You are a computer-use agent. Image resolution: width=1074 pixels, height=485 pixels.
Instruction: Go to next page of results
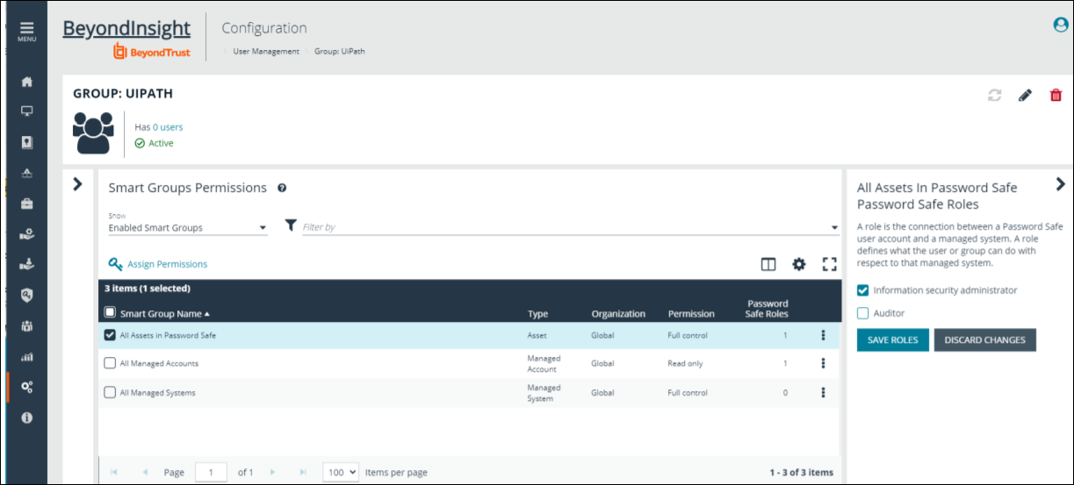pyautogui.click(x=272, y=472)
